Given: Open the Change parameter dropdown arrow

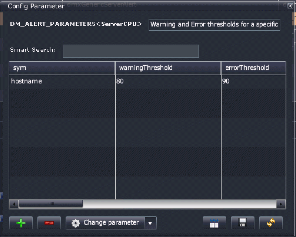Looking at the screenshot, I should pyautogui.click(x=151, y=223).
